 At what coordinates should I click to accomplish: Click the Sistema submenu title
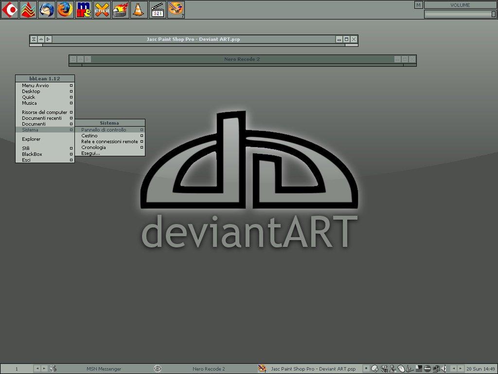pyautogui.click(x=109, y=123)
